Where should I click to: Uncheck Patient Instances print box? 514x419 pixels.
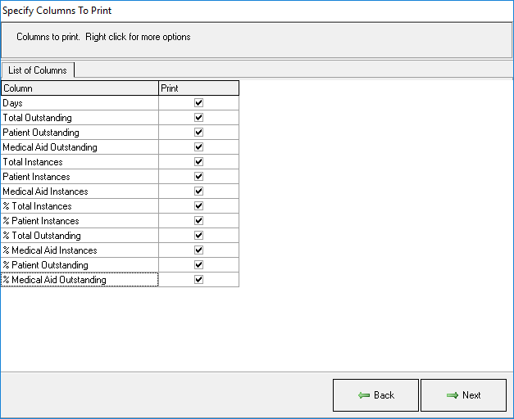[198, 177]
